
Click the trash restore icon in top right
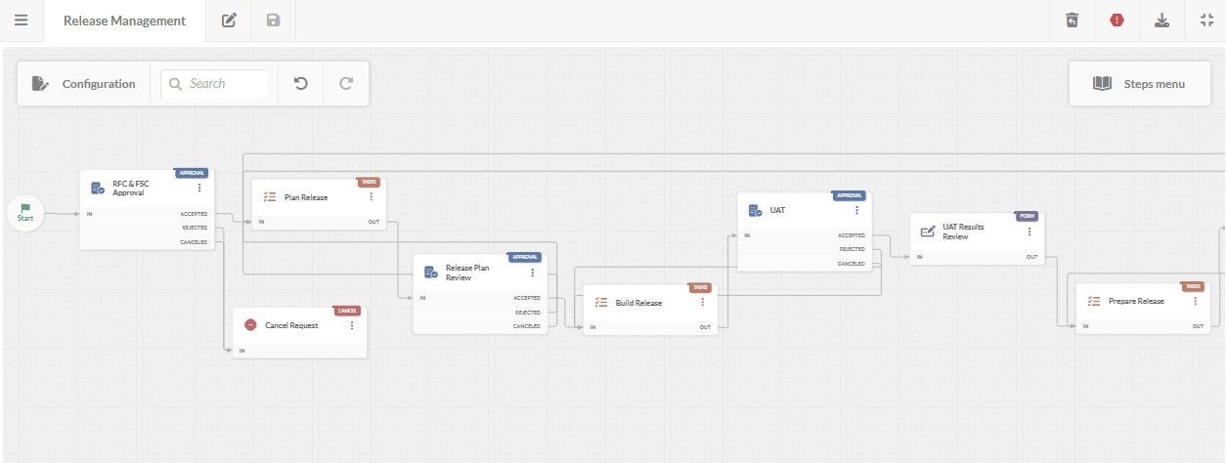point(1072,21)
